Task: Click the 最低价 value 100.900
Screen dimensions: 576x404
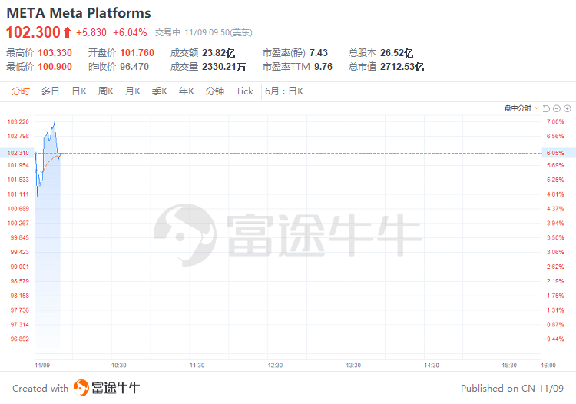Action: pyautogui.click(x=55, y=67)
